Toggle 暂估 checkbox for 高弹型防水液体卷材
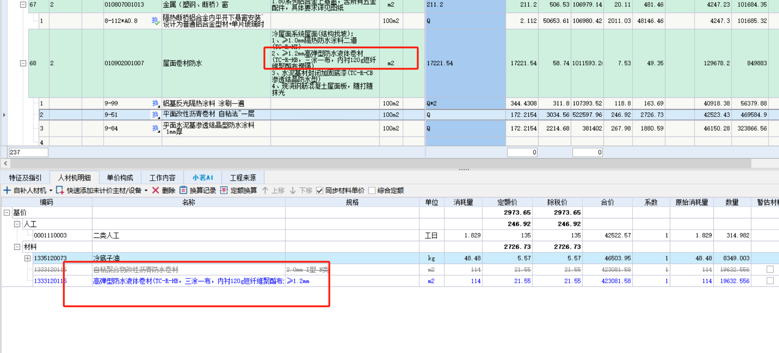This screenshot has height=353, width=779. click(770, 281)
